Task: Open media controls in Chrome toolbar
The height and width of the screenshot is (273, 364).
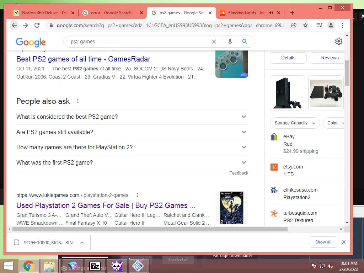Action: [x=320, y=25]
